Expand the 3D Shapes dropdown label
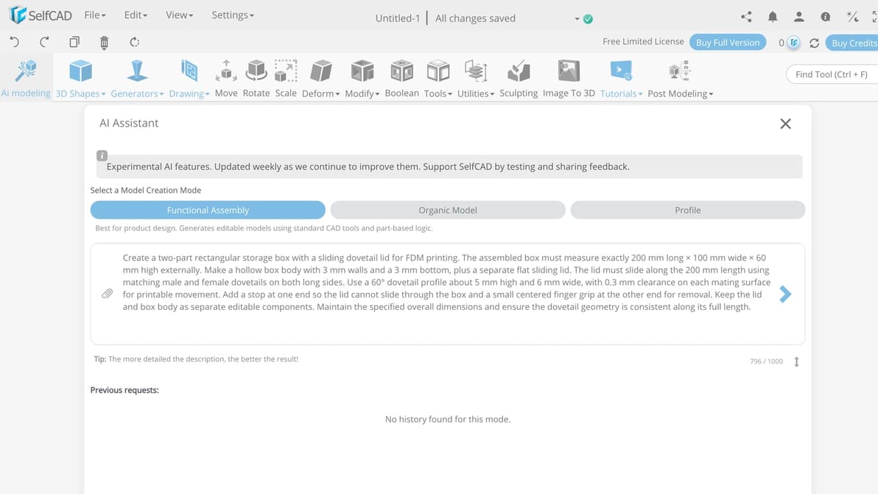 [x=80, y=93]
